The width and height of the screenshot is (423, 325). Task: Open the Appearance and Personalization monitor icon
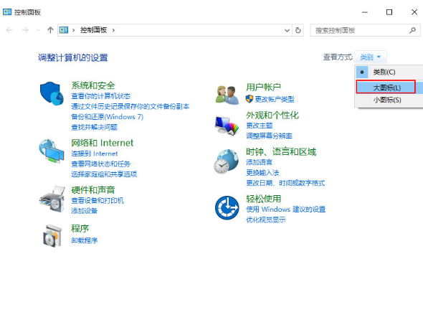[227, 126]
